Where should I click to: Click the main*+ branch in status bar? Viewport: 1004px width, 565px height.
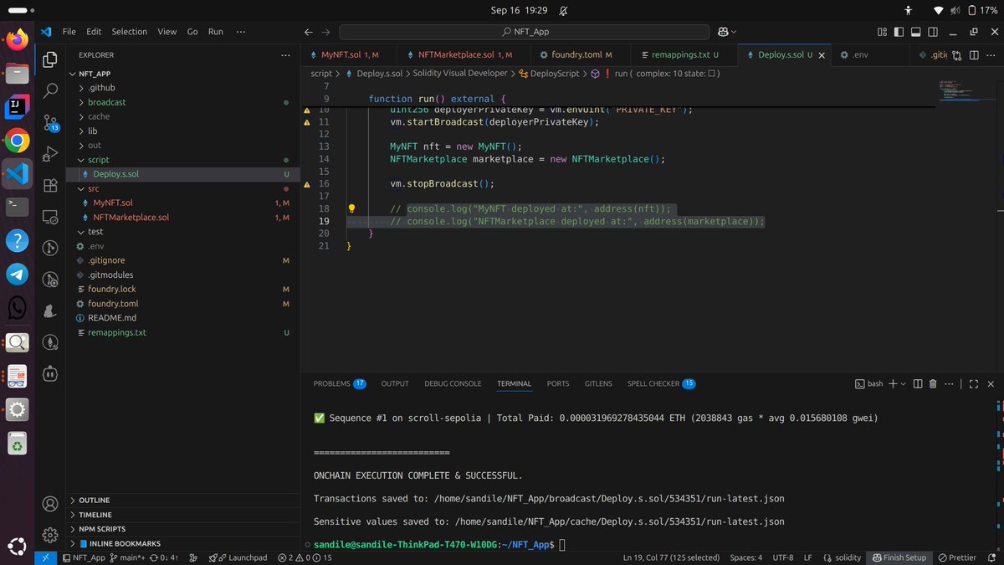tap(126, 557)
